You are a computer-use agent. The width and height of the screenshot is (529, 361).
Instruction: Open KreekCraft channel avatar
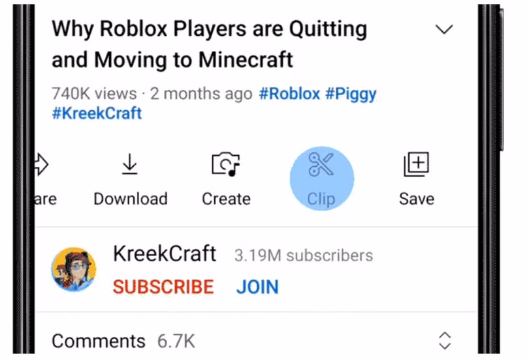(74, 269)
